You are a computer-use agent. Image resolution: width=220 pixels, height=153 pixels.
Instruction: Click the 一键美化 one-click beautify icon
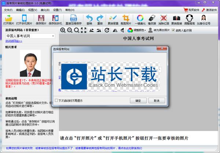(140, 18)
